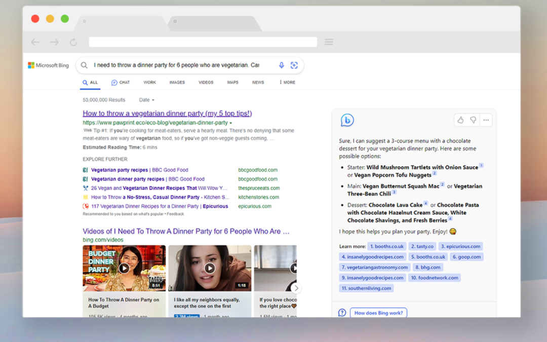Screen dimensions: 547x342
Task: Play the neighbors video in the middle
Action: click(210, 268)
